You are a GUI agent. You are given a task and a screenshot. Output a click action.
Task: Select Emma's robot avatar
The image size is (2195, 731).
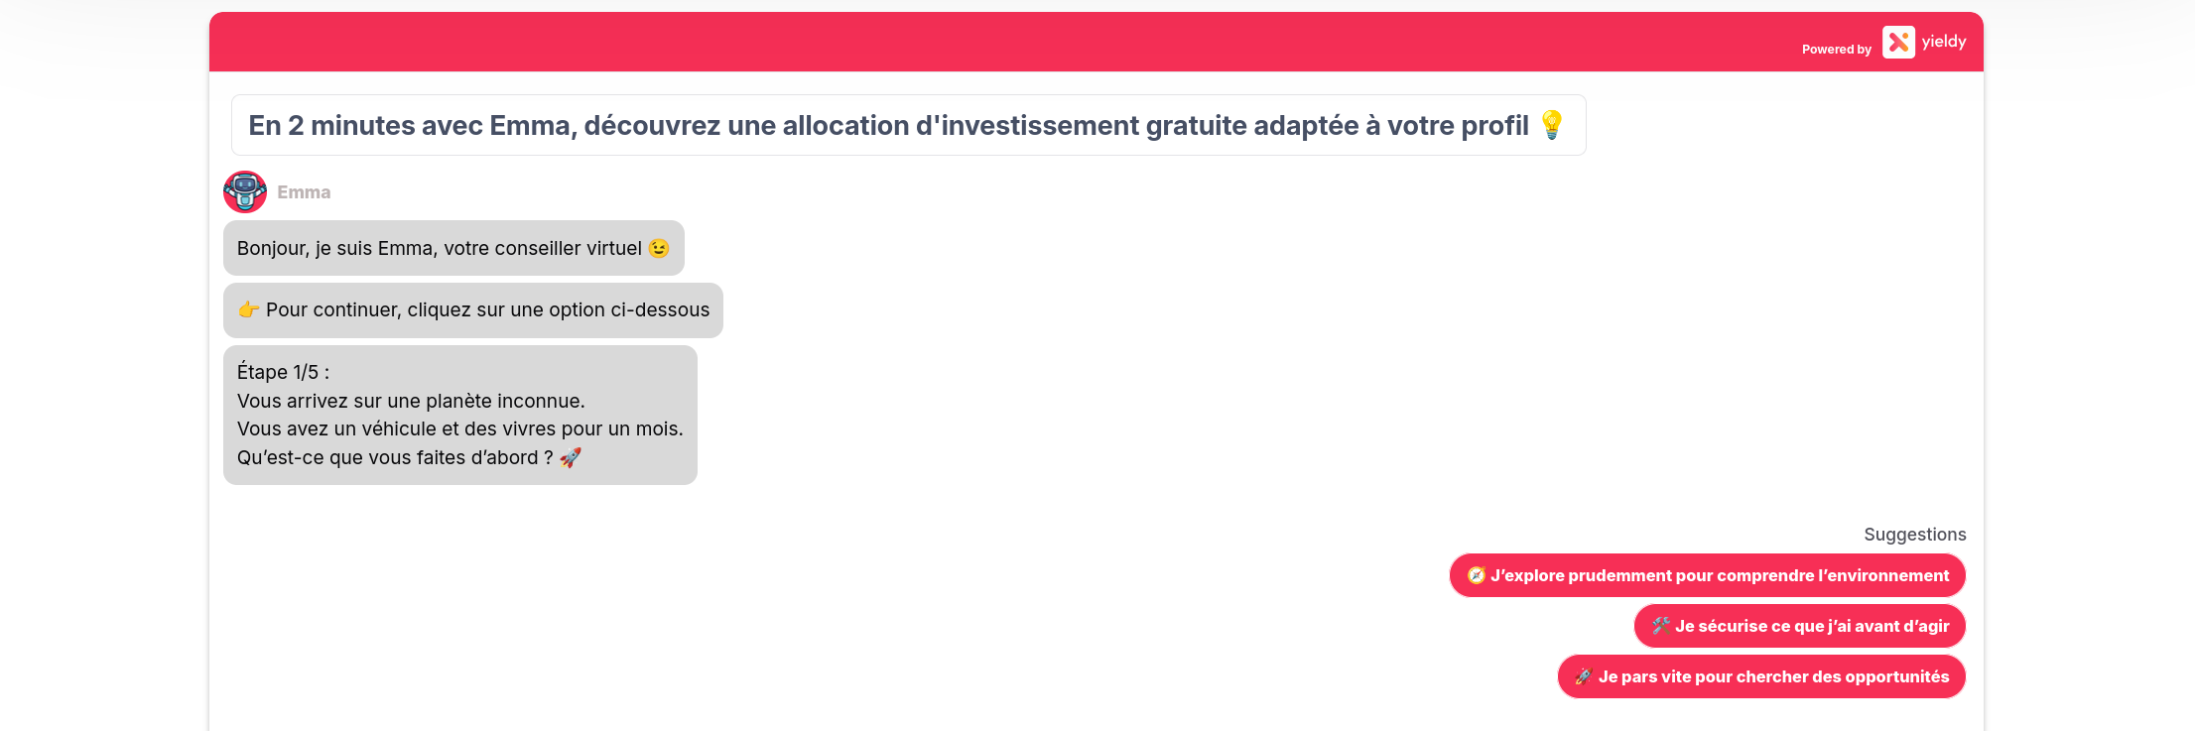(x=245, y=191)
